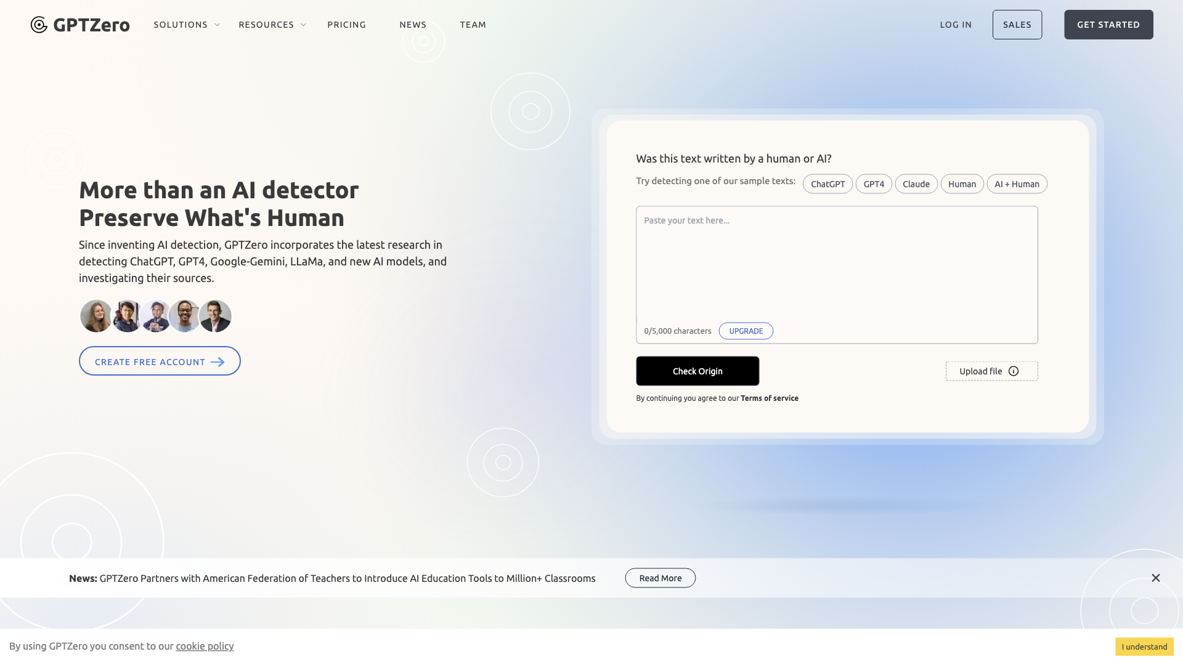Load the ChatGPT sample text
The width and height of the screenshot is (1183, 665).
point(827,184)
